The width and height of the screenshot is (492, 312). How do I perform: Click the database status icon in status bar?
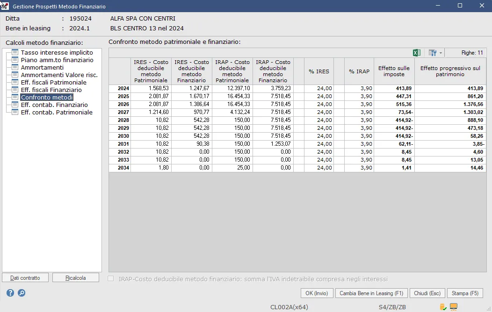tap(443, 307)
